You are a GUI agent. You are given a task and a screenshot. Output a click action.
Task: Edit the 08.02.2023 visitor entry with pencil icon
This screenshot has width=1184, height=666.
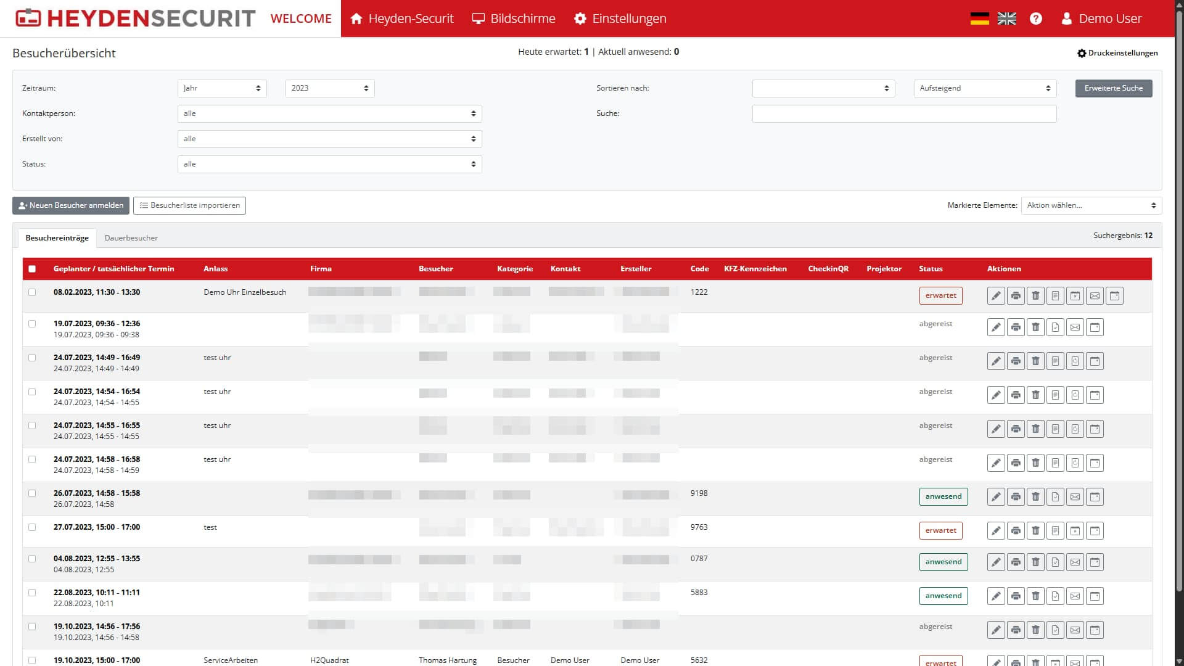click(x=997, y=295)
